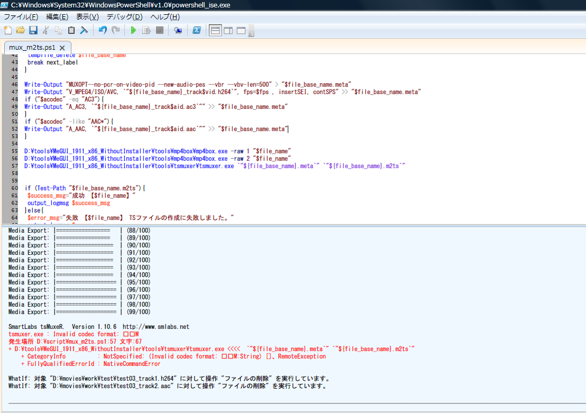Screen dimensions: 586x413
Task: Save the script with the floppy disk icon
Action: pos(33,30)
